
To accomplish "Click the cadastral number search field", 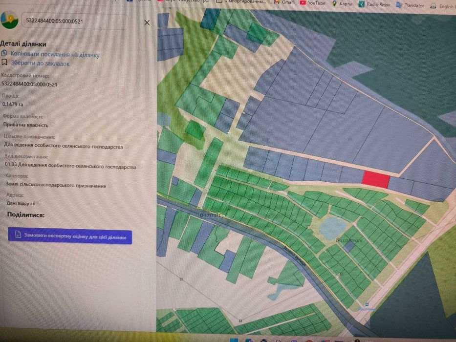I will coord(75,21).
